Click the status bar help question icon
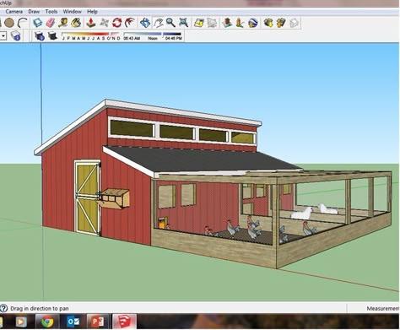 point(3,308)
